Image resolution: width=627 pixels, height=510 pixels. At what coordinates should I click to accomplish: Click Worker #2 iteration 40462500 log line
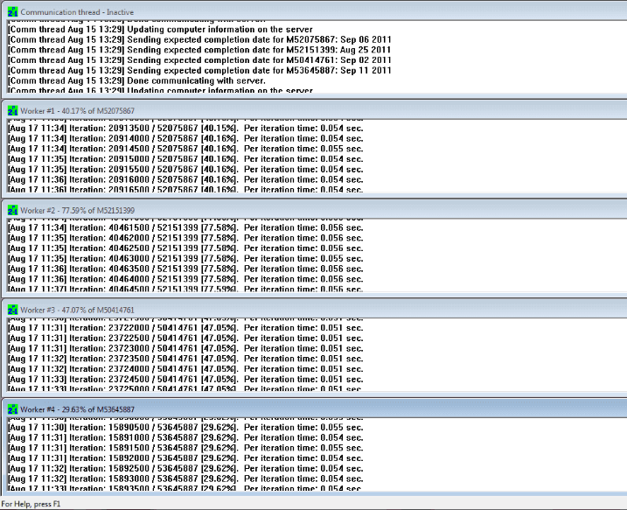point(185,248)
